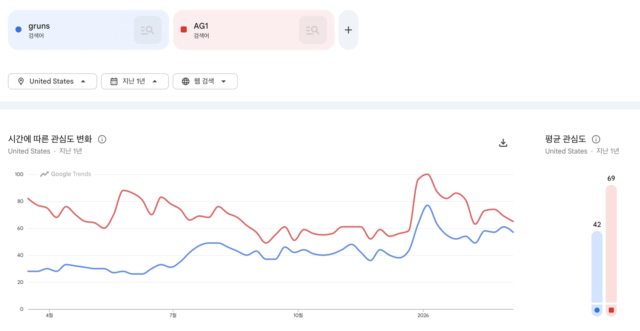Select the red AG1 average bar

[x=611, y=244]
